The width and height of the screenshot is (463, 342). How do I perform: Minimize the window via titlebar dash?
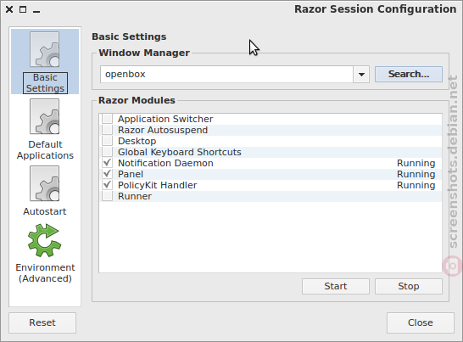pyautogui.click(x=36, y=12)
